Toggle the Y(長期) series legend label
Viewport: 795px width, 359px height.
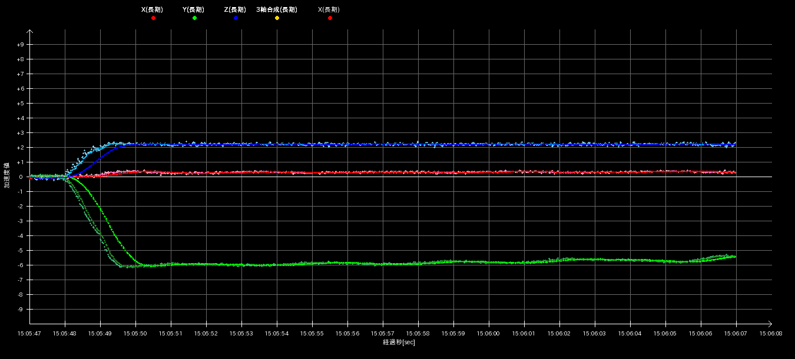194,10
